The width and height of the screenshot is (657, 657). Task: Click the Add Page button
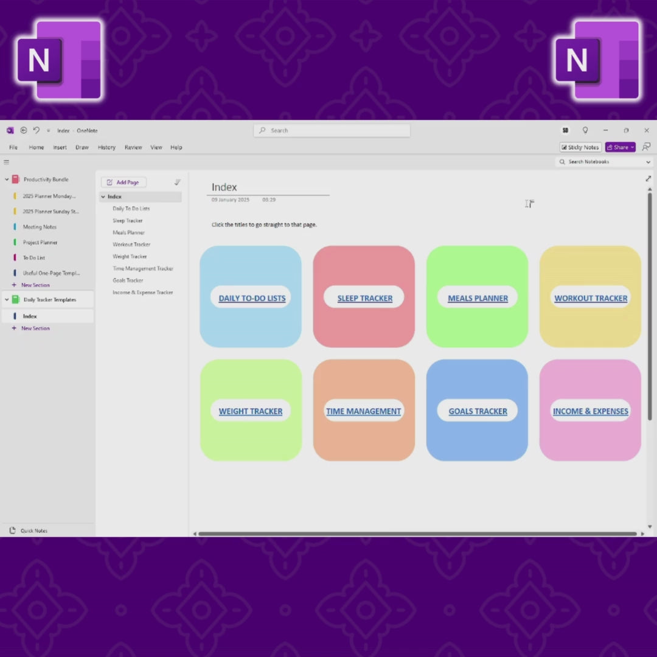click(x=123, y=182)
